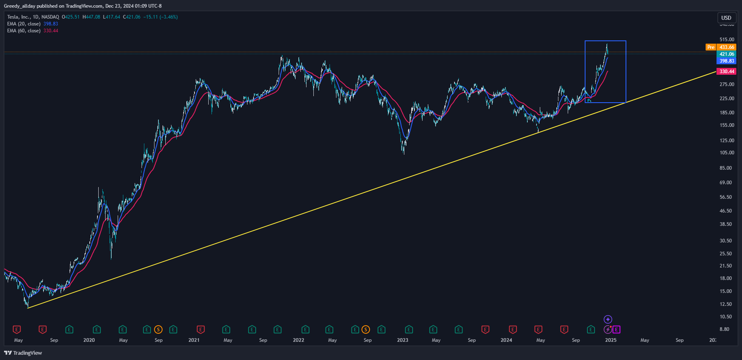
Task: Select the EMA (60, close) indicator legend
Action: (23, 31)
